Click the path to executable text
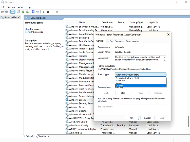Screen dimensions: 190x142 (x=124, y=69)
